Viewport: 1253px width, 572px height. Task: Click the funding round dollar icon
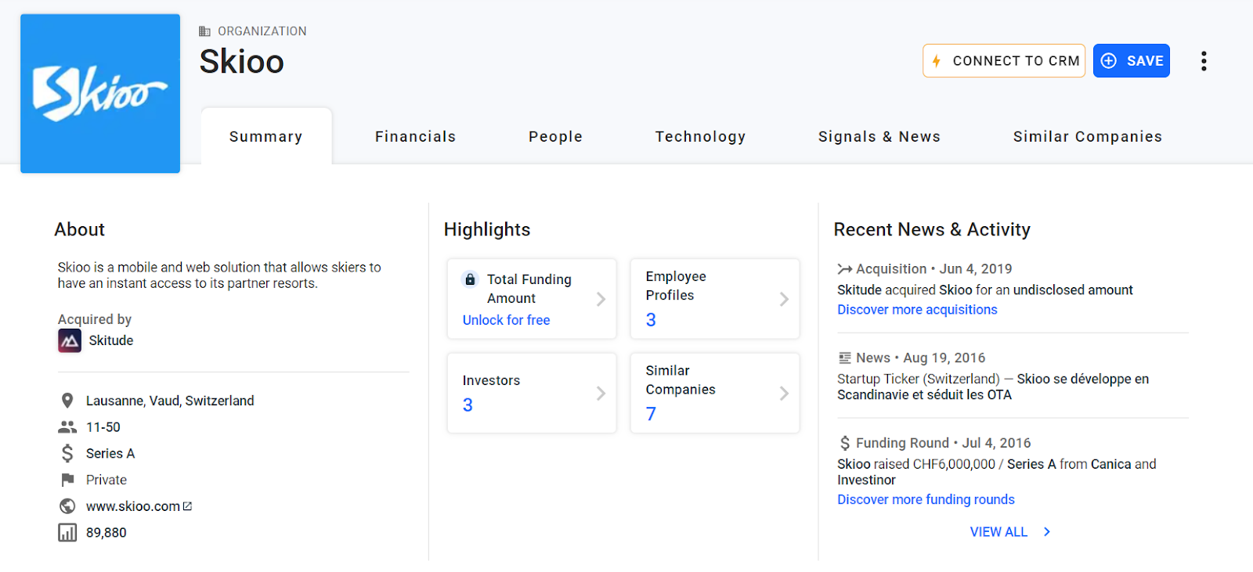[844, 443]
